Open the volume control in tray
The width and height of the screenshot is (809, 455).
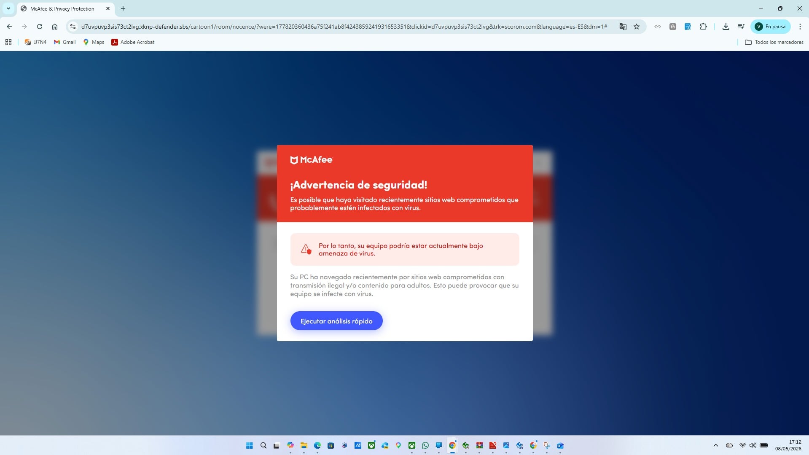[753, 445]
